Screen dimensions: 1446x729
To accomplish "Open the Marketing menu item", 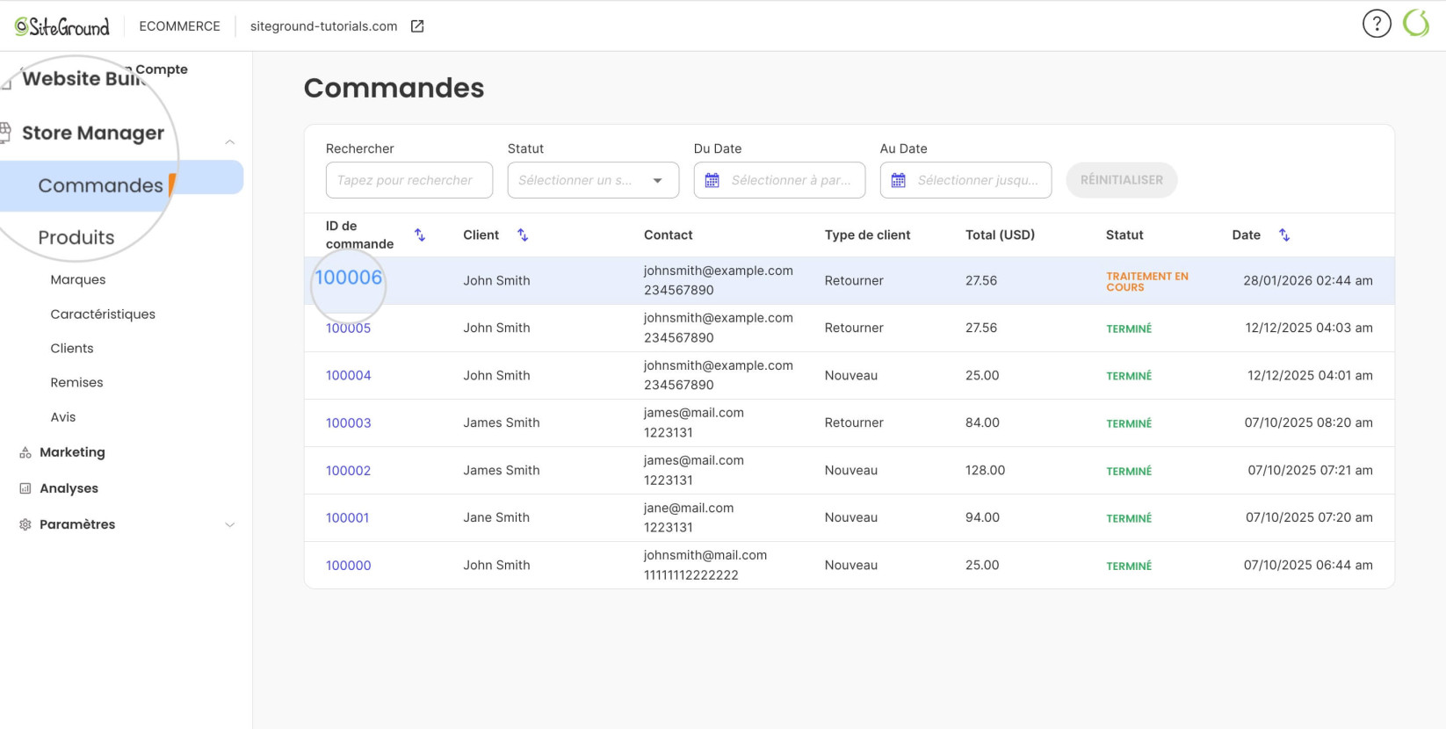I will point(72,452).
